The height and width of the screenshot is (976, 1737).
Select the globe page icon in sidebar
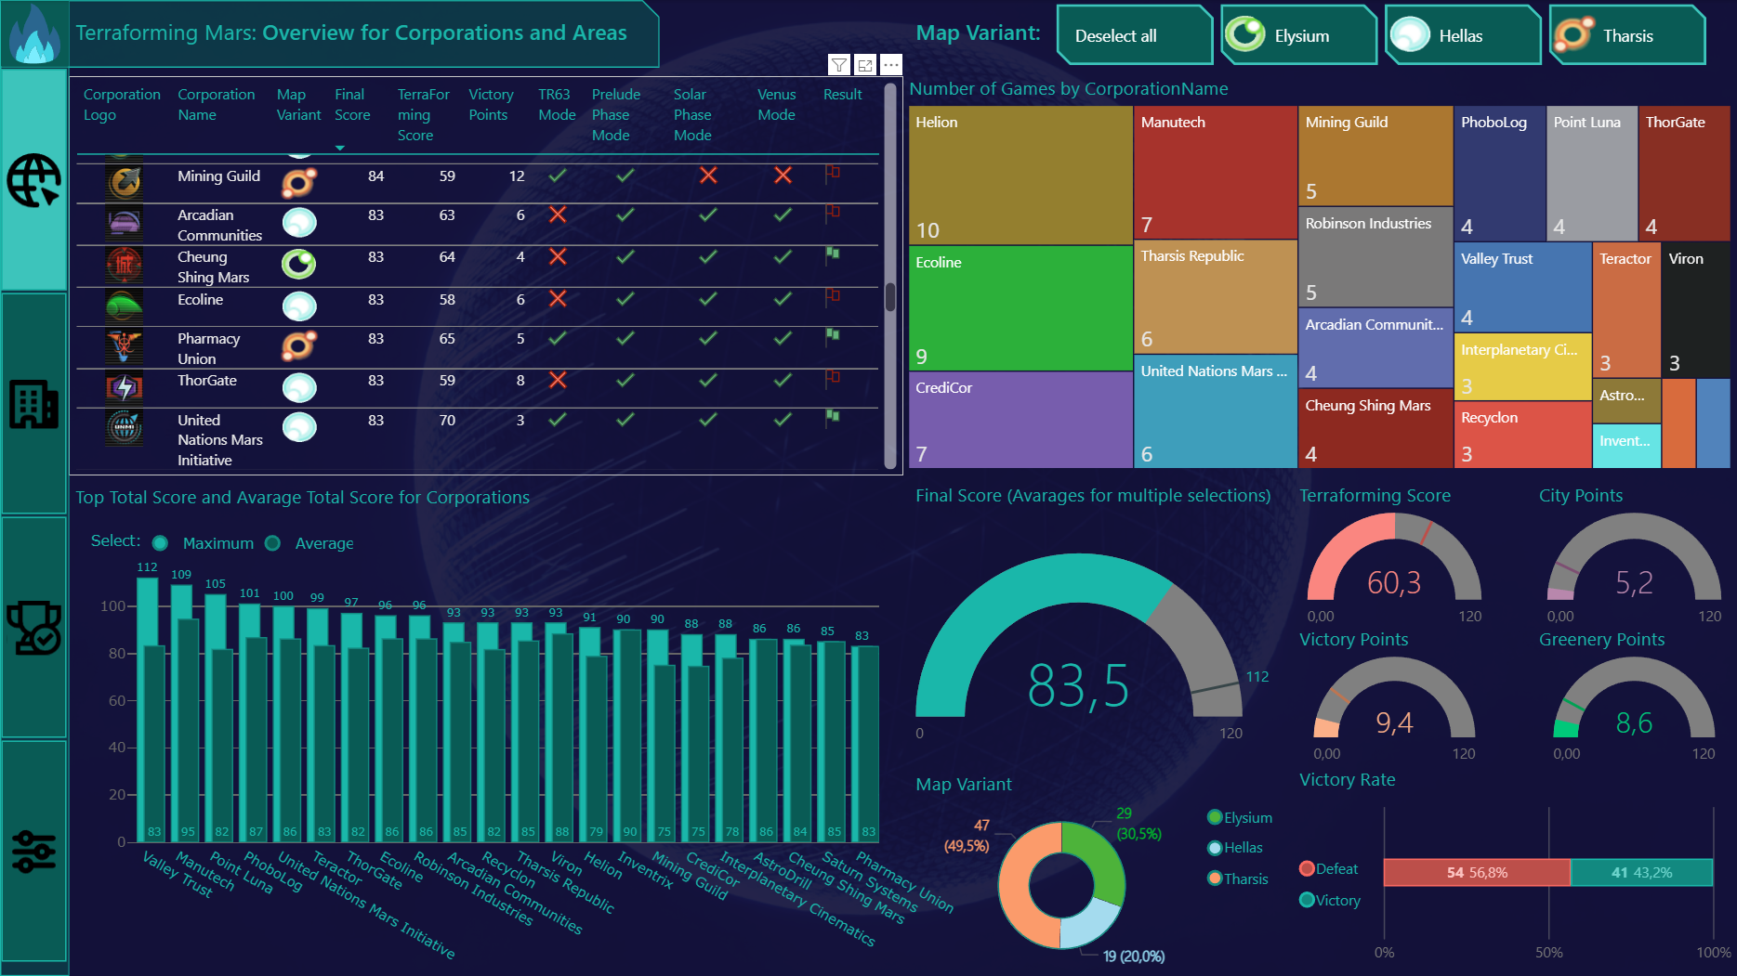tap(33, 182)
